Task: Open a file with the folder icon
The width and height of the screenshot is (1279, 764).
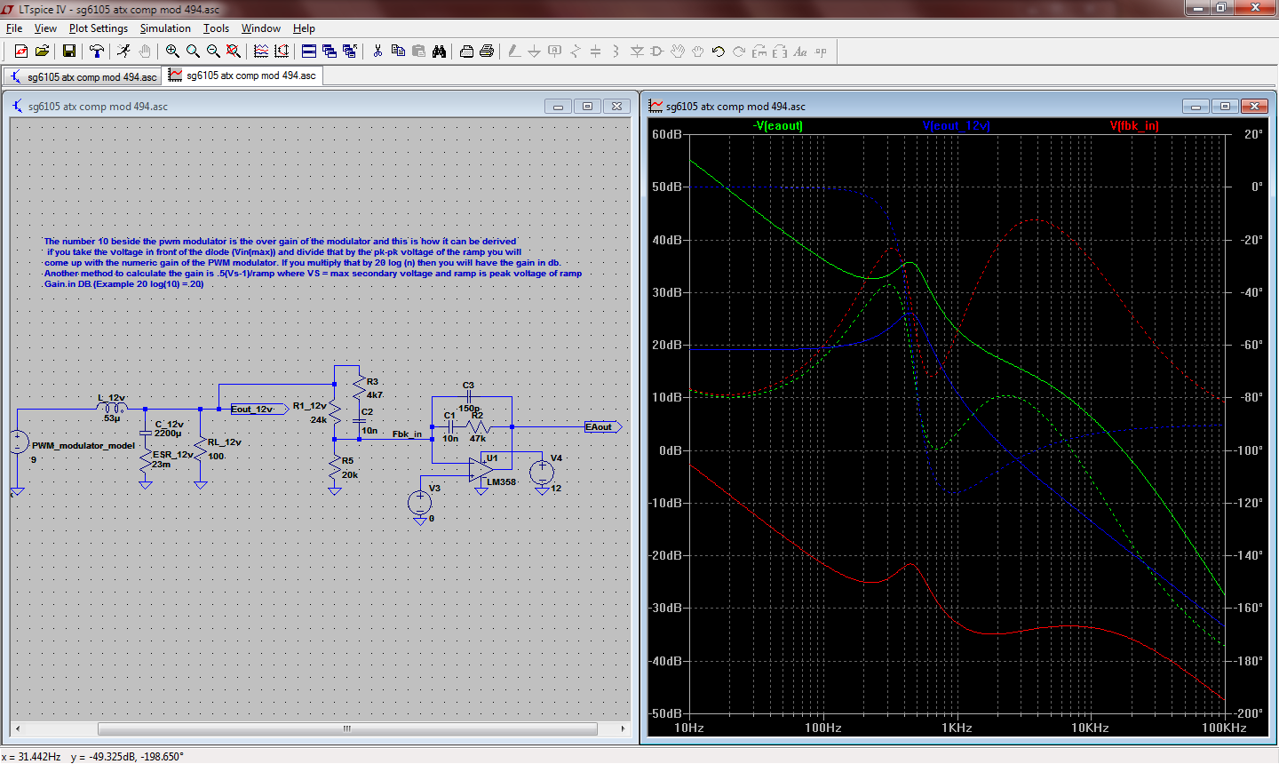Action: click(42, 52)
